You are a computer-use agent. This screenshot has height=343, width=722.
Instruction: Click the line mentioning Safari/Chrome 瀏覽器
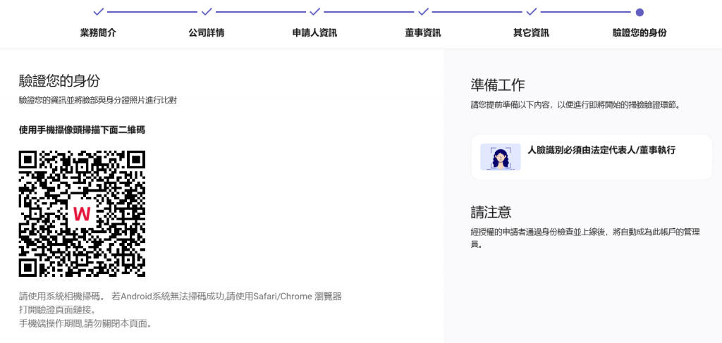click(180, 296)
